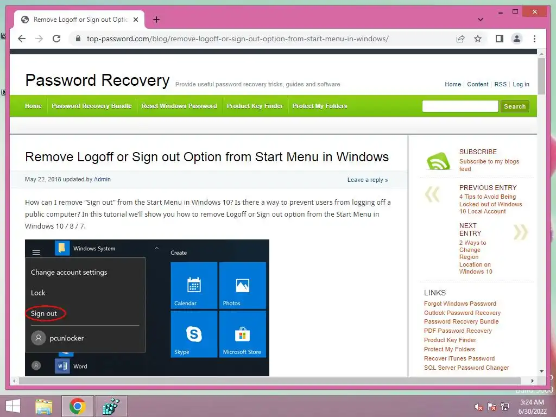Image resolution: width=556 pixels, height=417 pixels.
Task: Click the previous entry double-arrow icon
Action: coord(432,194)
